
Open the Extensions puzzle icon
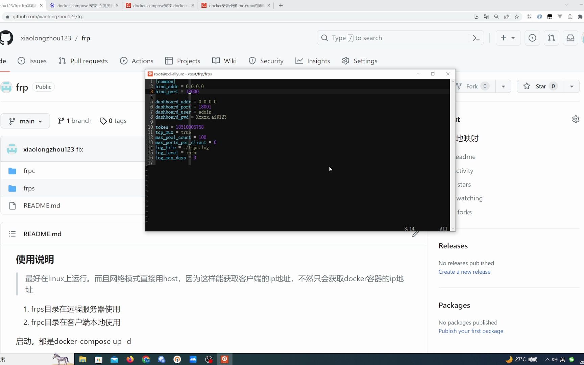[580, 17]
